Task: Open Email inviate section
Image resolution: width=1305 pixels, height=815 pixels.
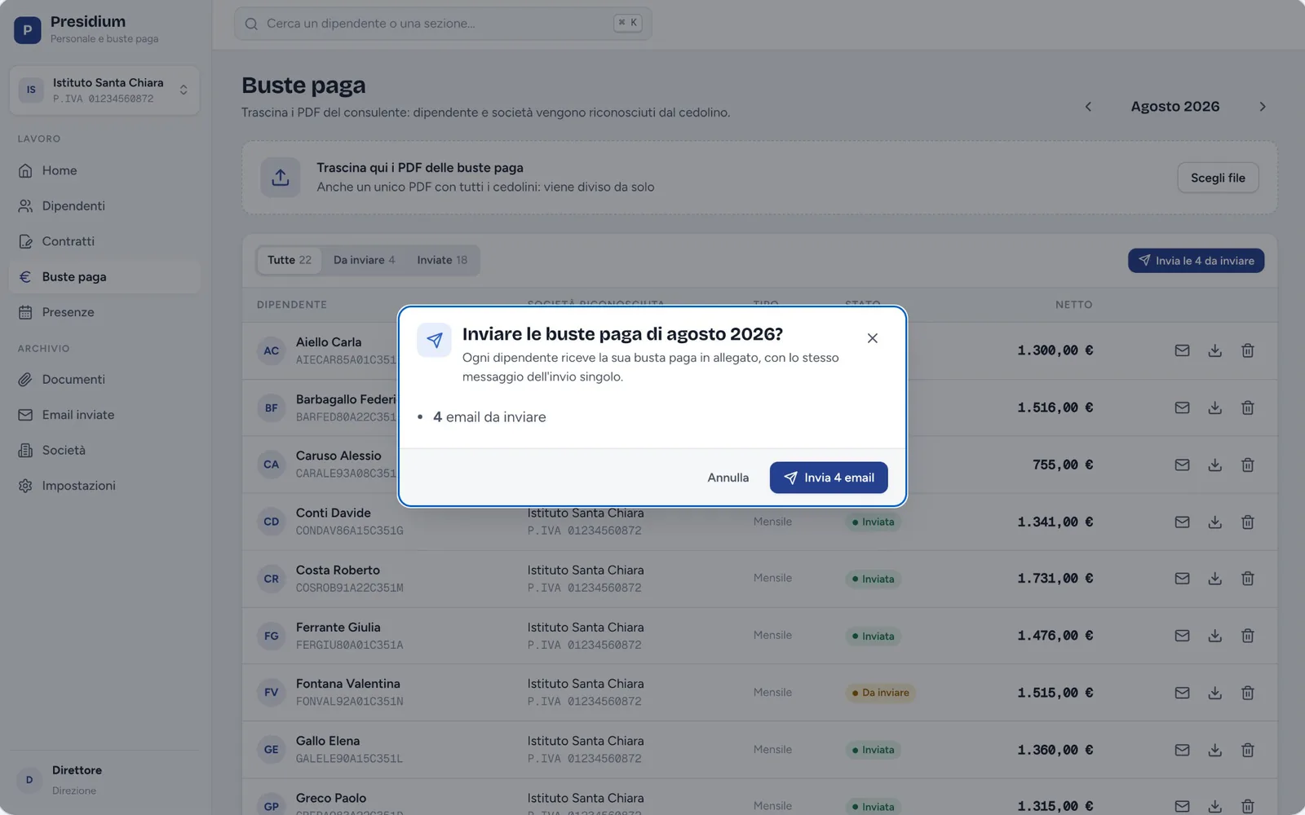Action: pos(104,415)
